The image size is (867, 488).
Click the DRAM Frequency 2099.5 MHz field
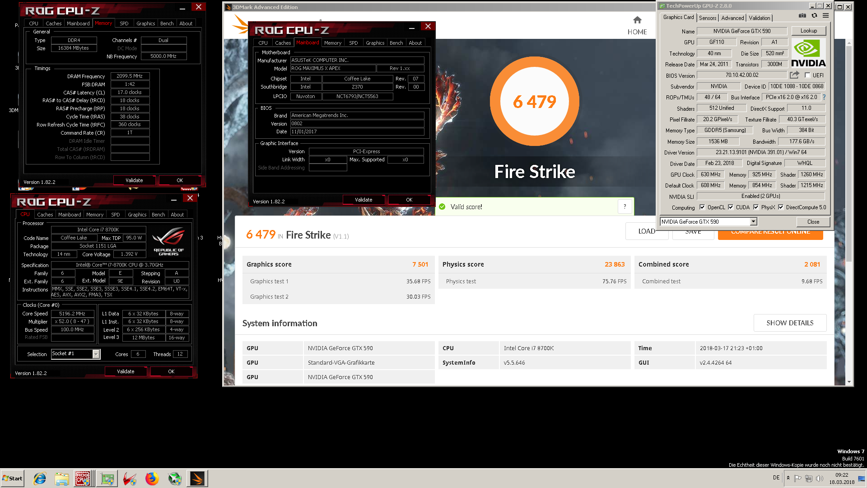click(130, 76)
